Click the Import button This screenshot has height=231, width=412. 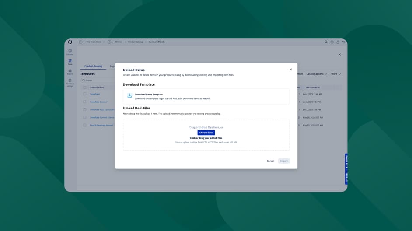[284, 161]
